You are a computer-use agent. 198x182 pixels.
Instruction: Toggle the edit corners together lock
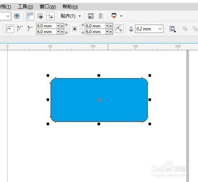pyautogui.click(x=74, y=29)
